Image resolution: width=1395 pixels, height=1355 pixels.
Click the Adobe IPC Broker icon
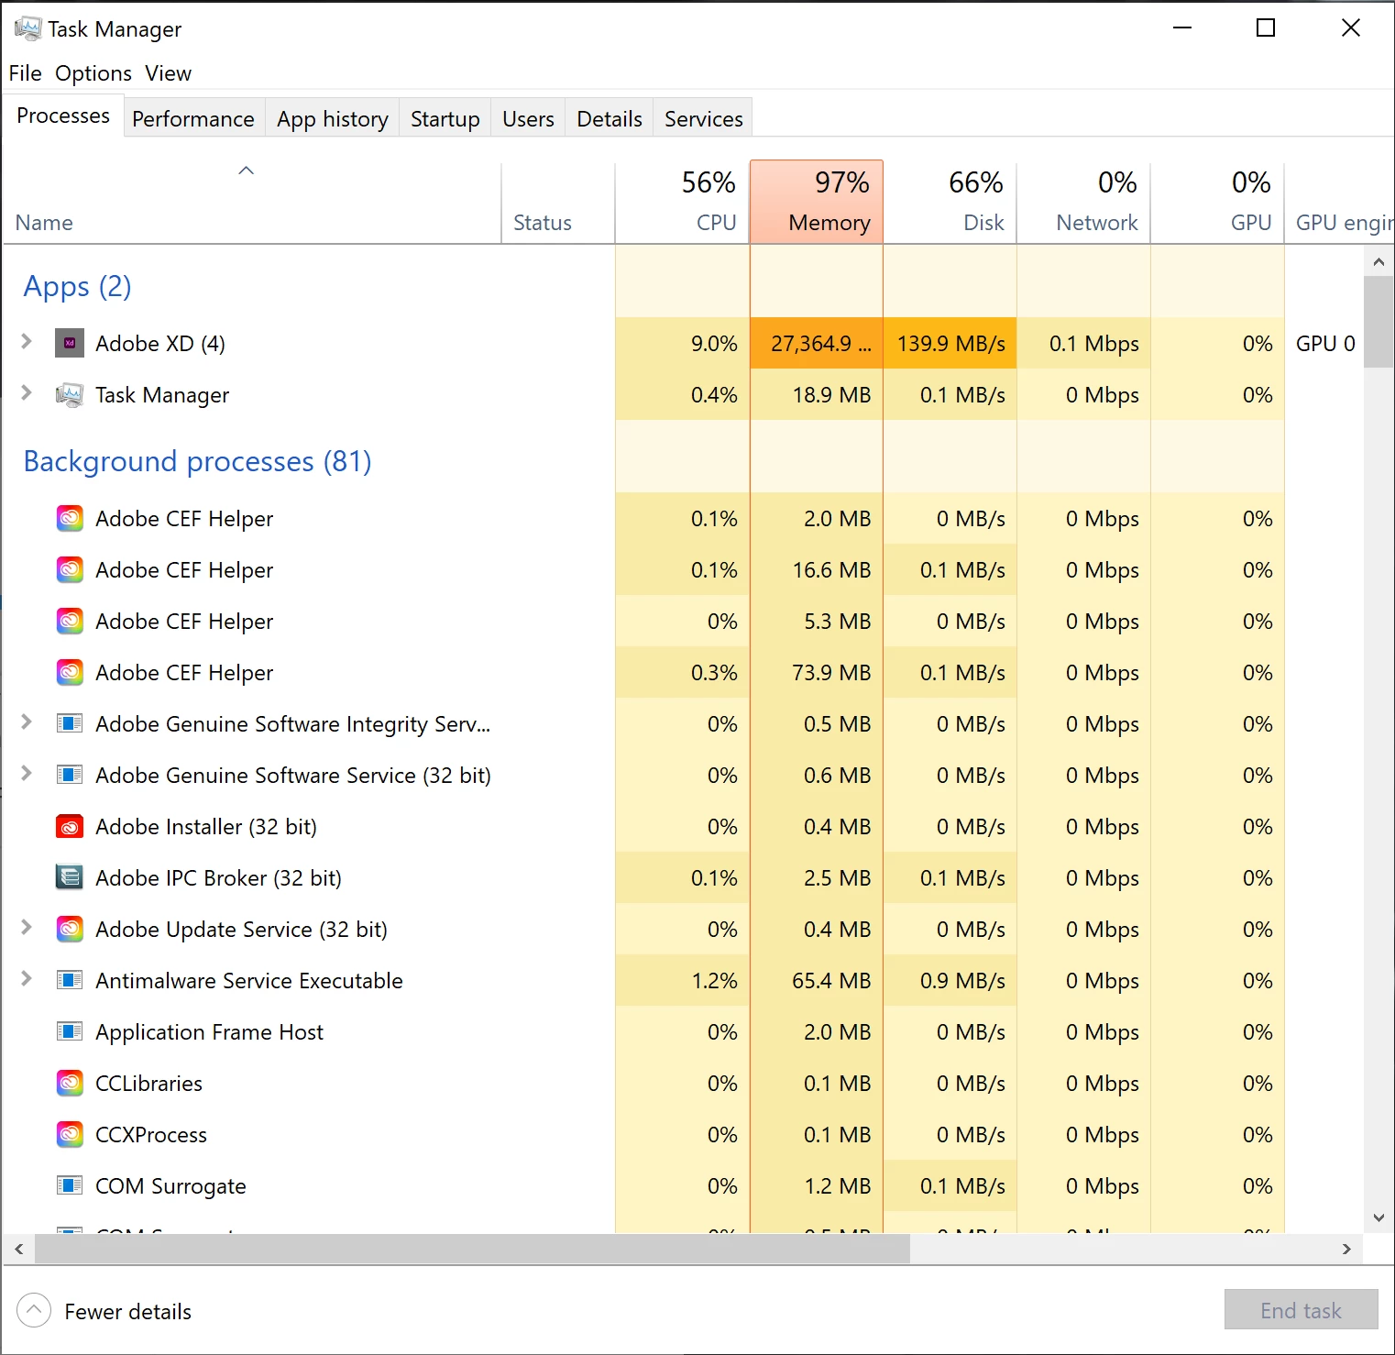pyautogui.click(x=70, y=878)
